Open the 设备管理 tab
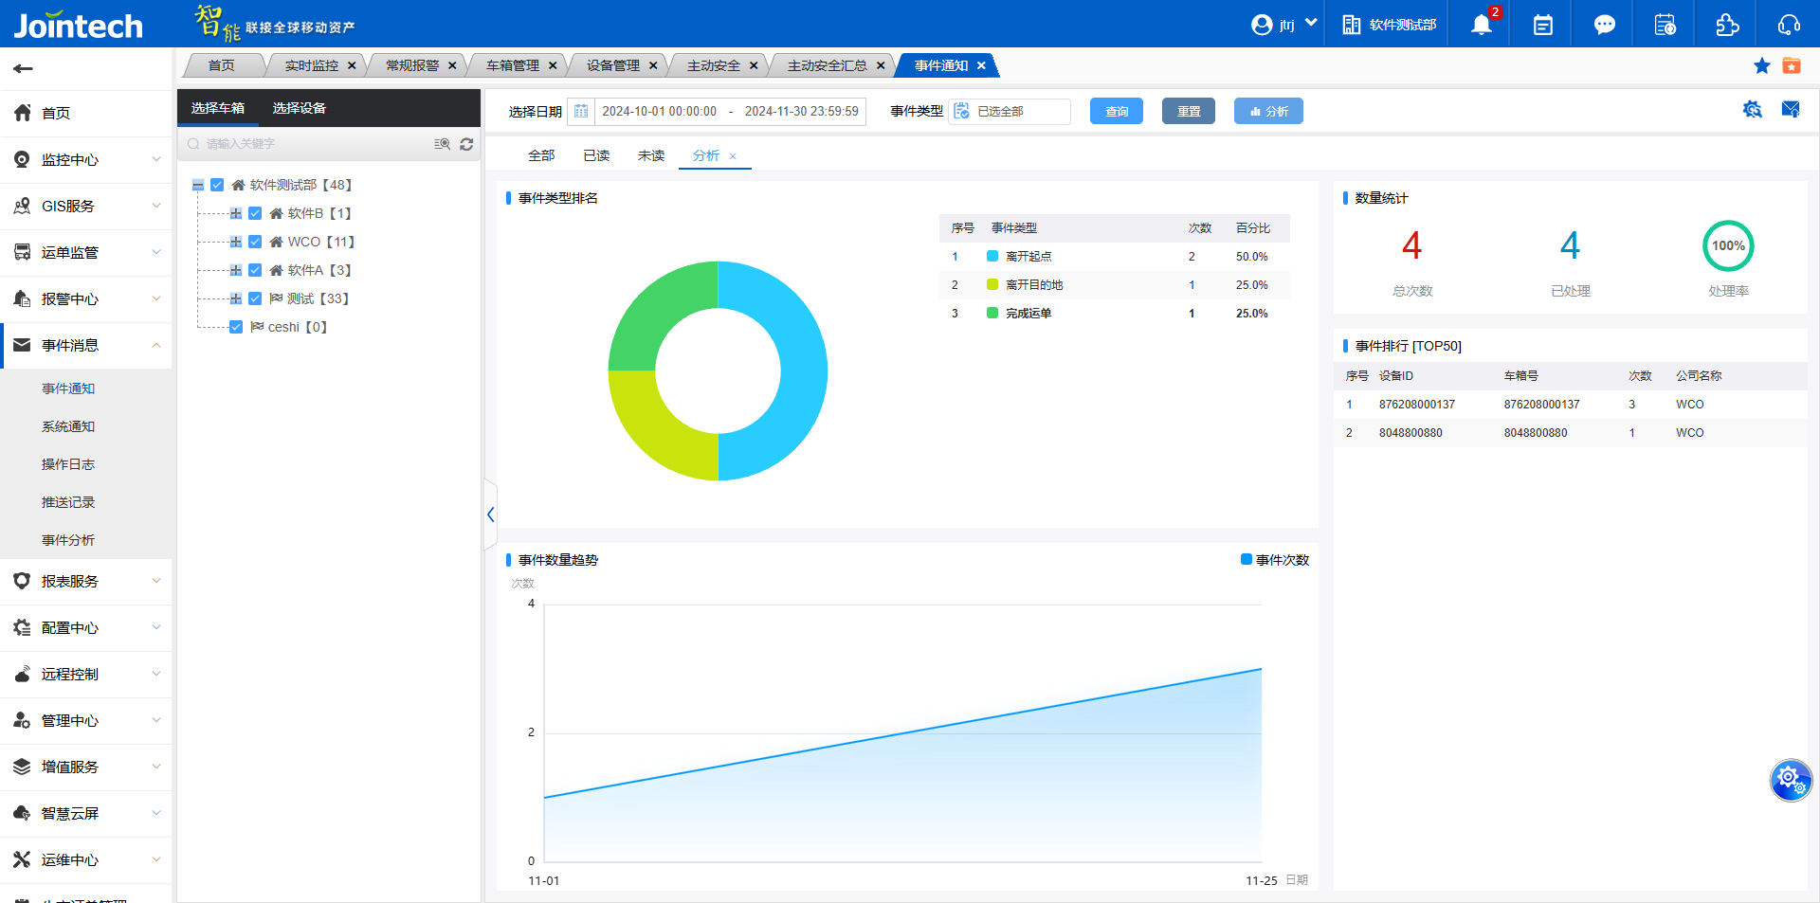This screenshot has width=1820, height=903. click(612, 65)
